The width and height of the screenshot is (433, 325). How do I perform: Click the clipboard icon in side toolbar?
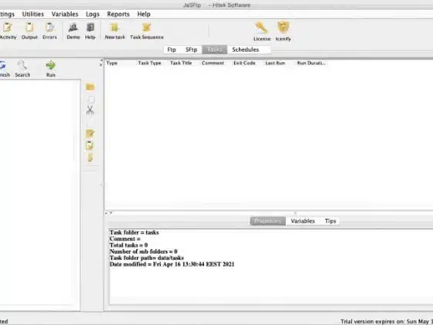(90, 145)
